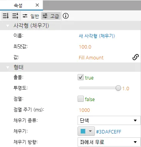The image size is (141, 147).
Task: Show property info with the circled-i icon
Action: (x=66, y=16)
